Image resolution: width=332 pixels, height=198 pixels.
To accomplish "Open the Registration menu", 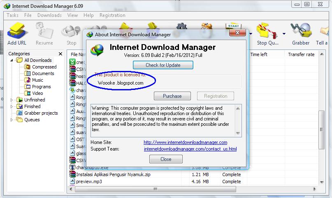I will [x=112, y=15].
